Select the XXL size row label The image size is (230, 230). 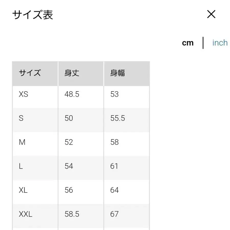(x=25, y=214)
